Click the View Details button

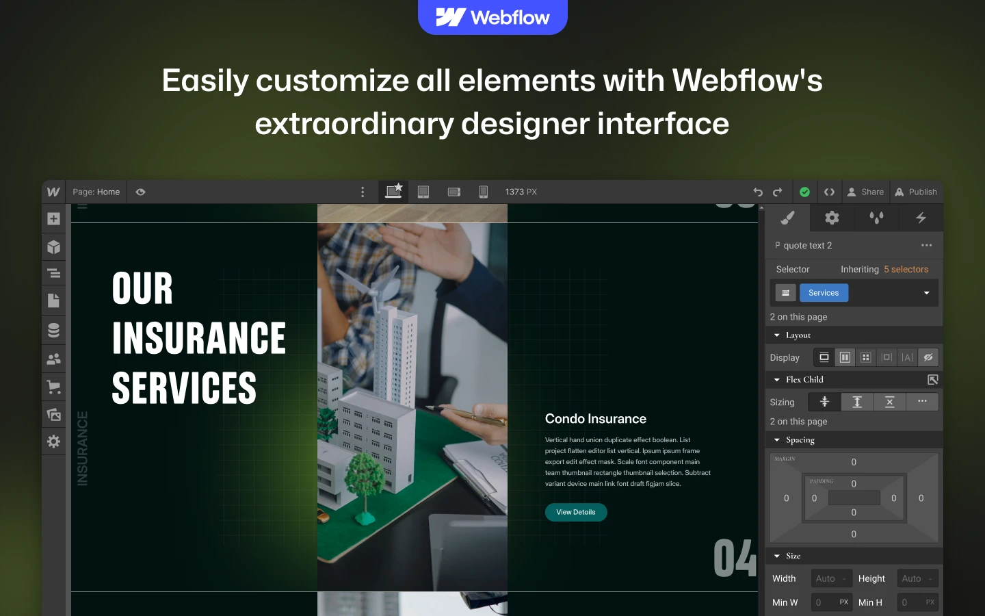coord(575,512)
